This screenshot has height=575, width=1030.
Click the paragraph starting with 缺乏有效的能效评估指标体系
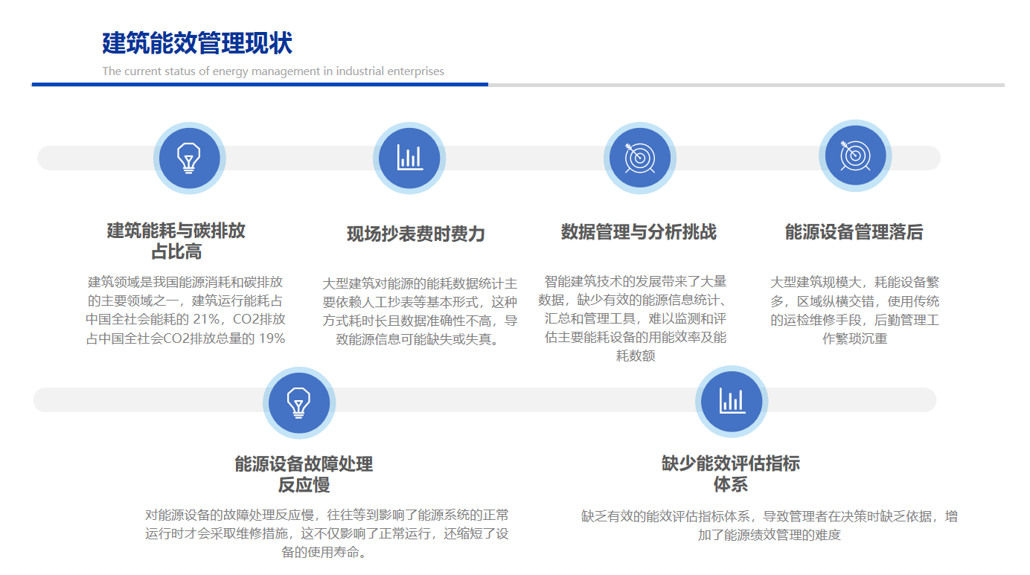[769, 525]
